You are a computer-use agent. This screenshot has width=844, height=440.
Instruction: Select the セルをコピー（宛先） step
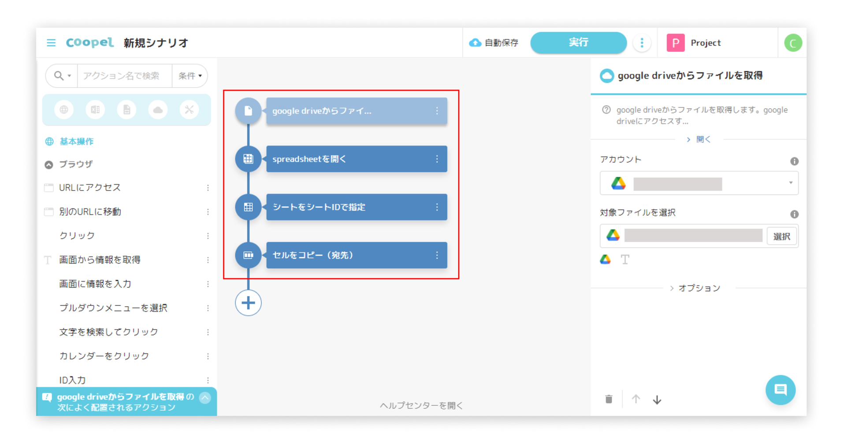pyautogui.click(x=357, y=255)
